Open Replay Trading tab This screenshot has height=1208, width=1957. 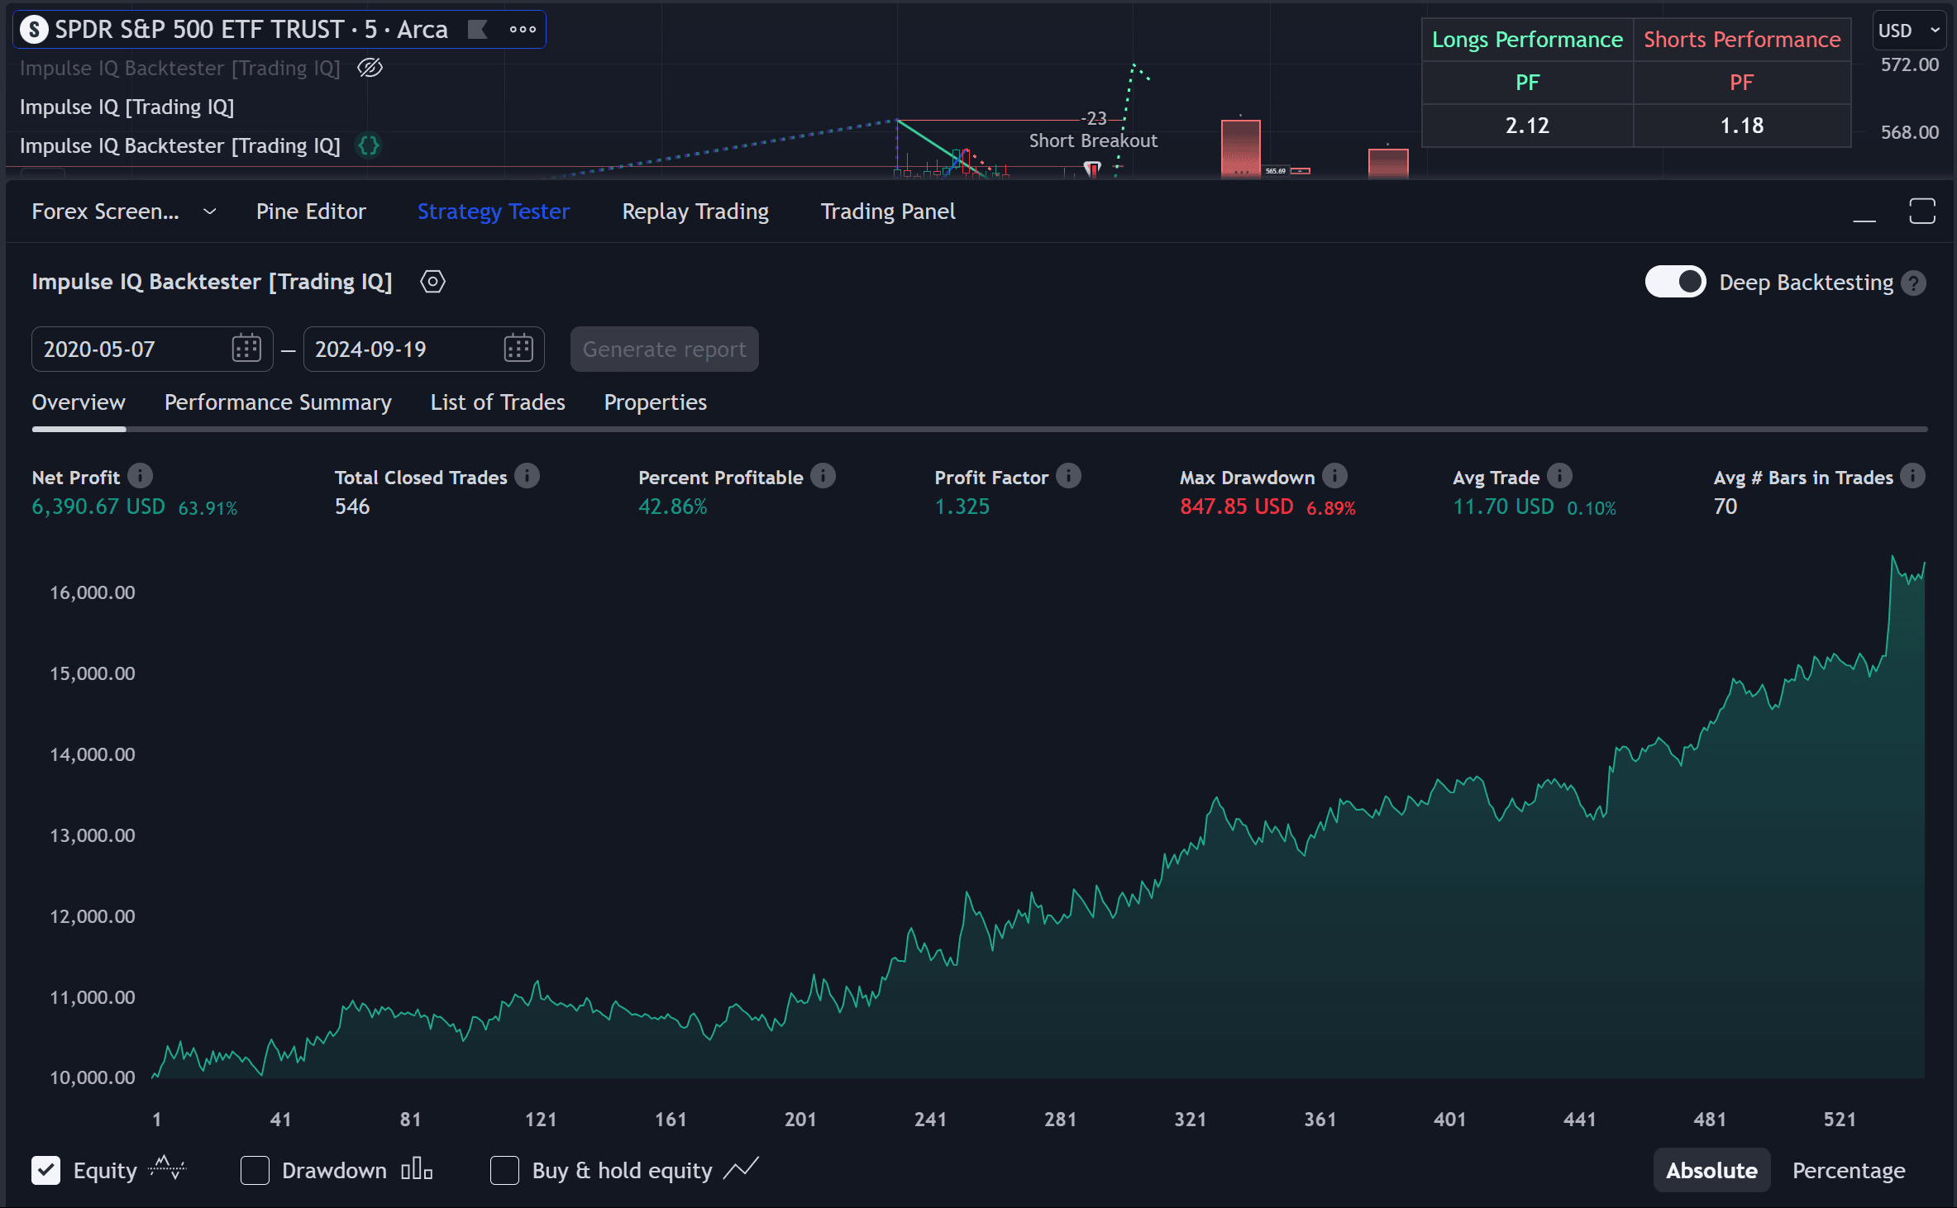(x=695, y=212)
